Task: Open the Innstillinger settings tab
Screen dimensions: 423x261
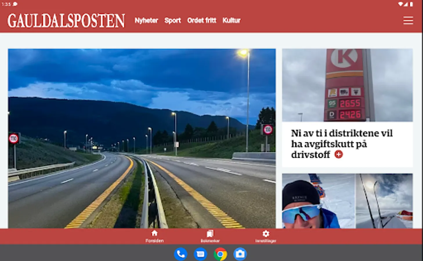Action: [266, 236]
